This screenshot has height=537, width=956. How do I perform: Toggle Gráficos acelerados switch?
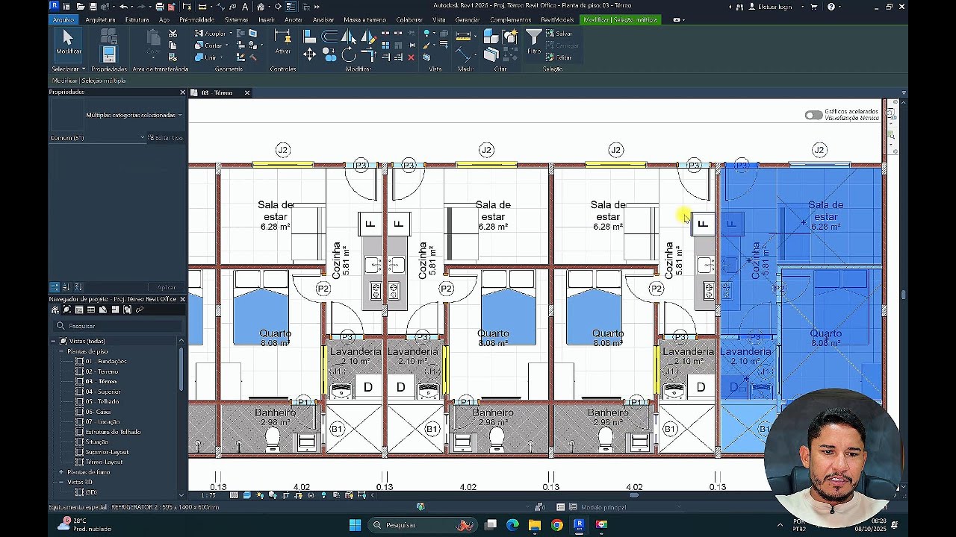(x=813, y=115)
